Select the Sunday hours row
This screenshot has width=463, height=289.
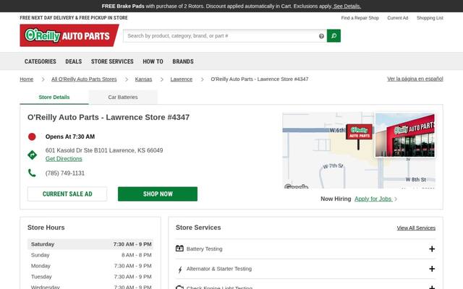tap(90, 255)
